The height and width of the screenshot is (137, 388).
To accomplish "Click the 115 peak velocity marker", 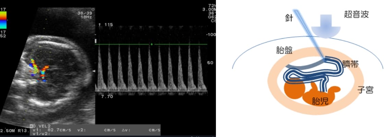I will (106, 25).
